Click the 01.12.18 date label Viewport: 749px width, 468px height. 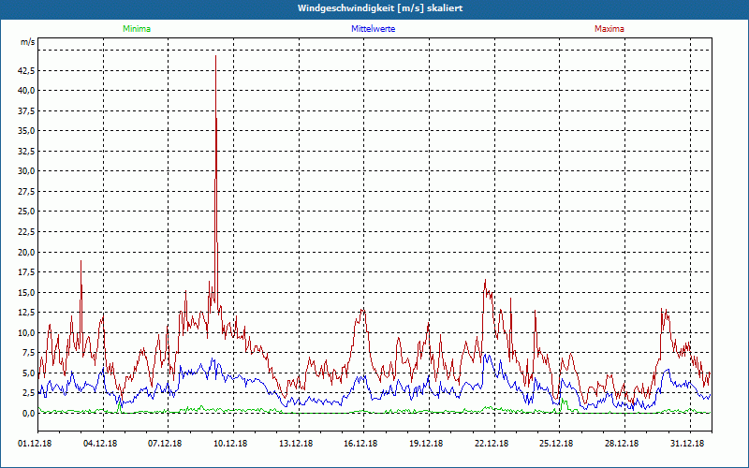pos(35,444)
